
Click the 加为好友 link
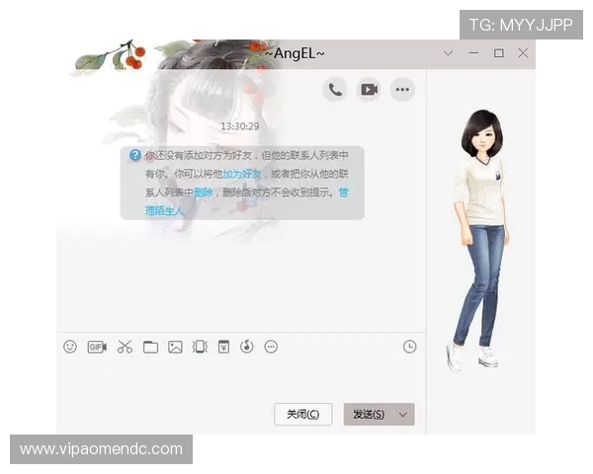point(243,174)
